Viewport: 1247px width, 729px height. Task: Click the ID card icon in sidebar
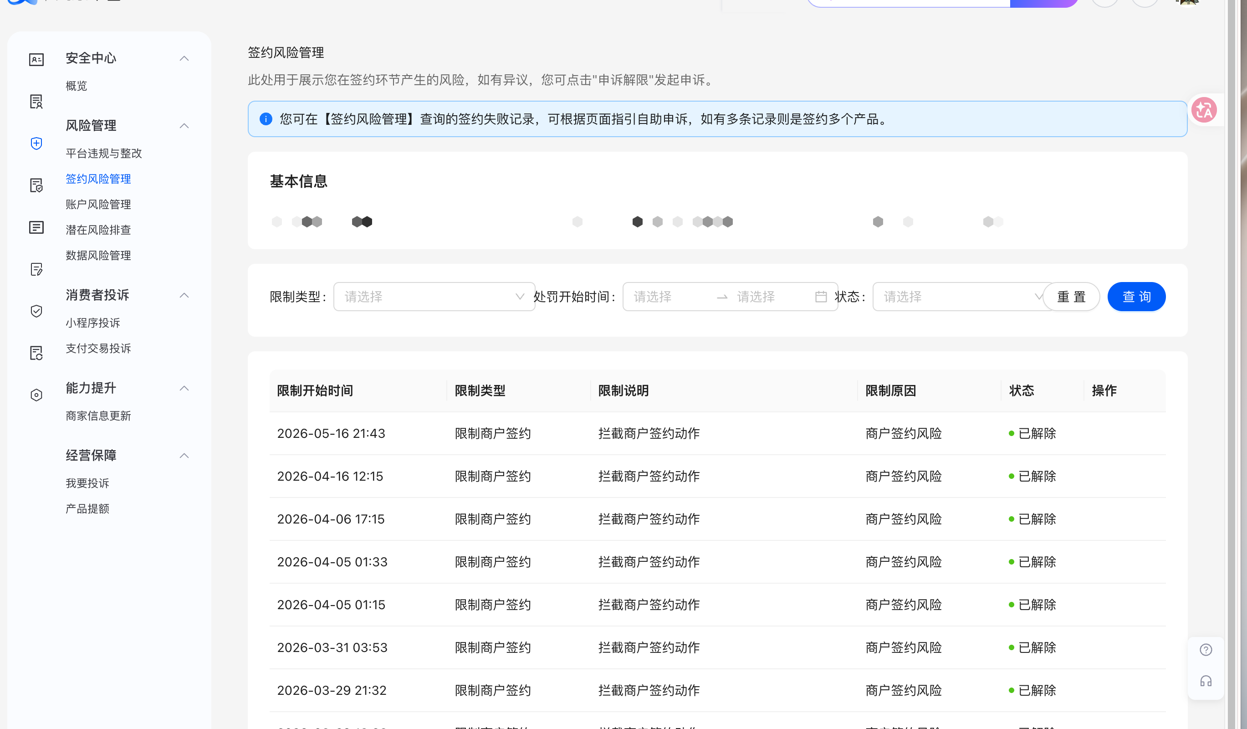pos(36,60)
